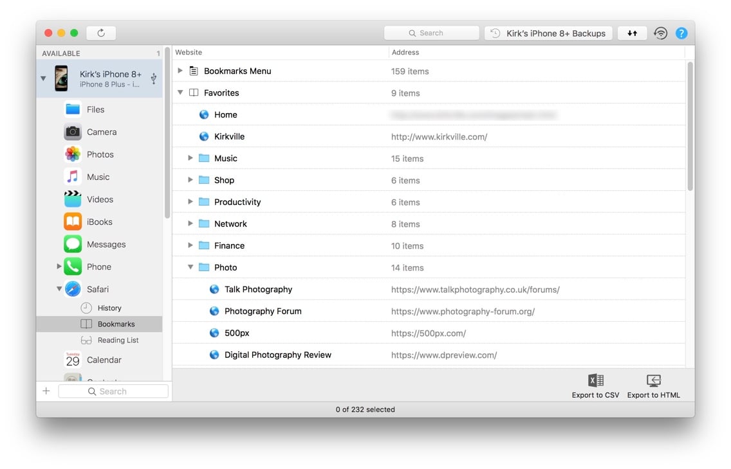Open Kirk's iPhone 8+ Backups
Viewport: 731px width, 469px height.
[548, 33]
